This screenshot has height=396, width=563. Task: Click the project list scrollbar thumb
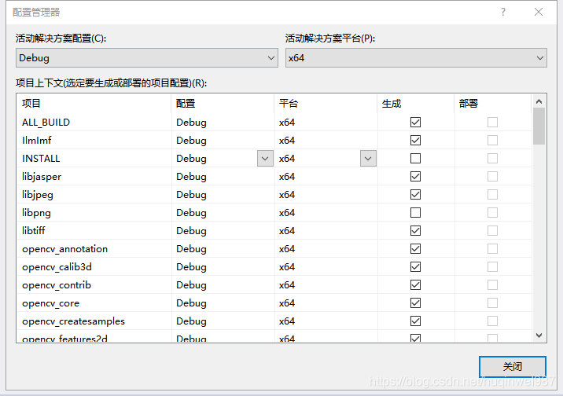point(539,126)
